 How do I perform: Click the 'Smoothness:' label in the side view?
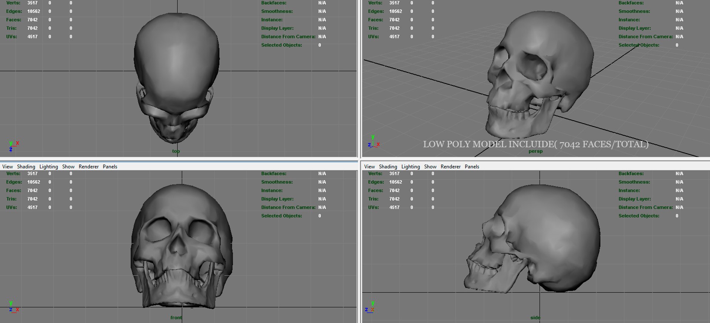(x=634, y=182)
